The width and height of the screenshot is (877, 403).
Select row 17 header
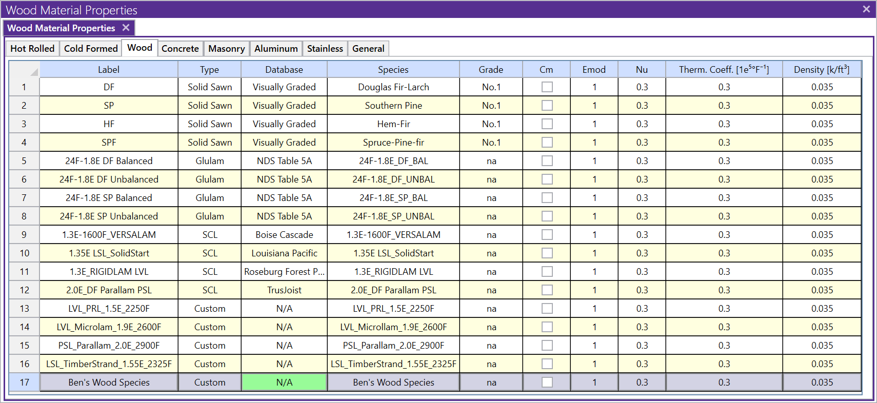coord(24,382)
